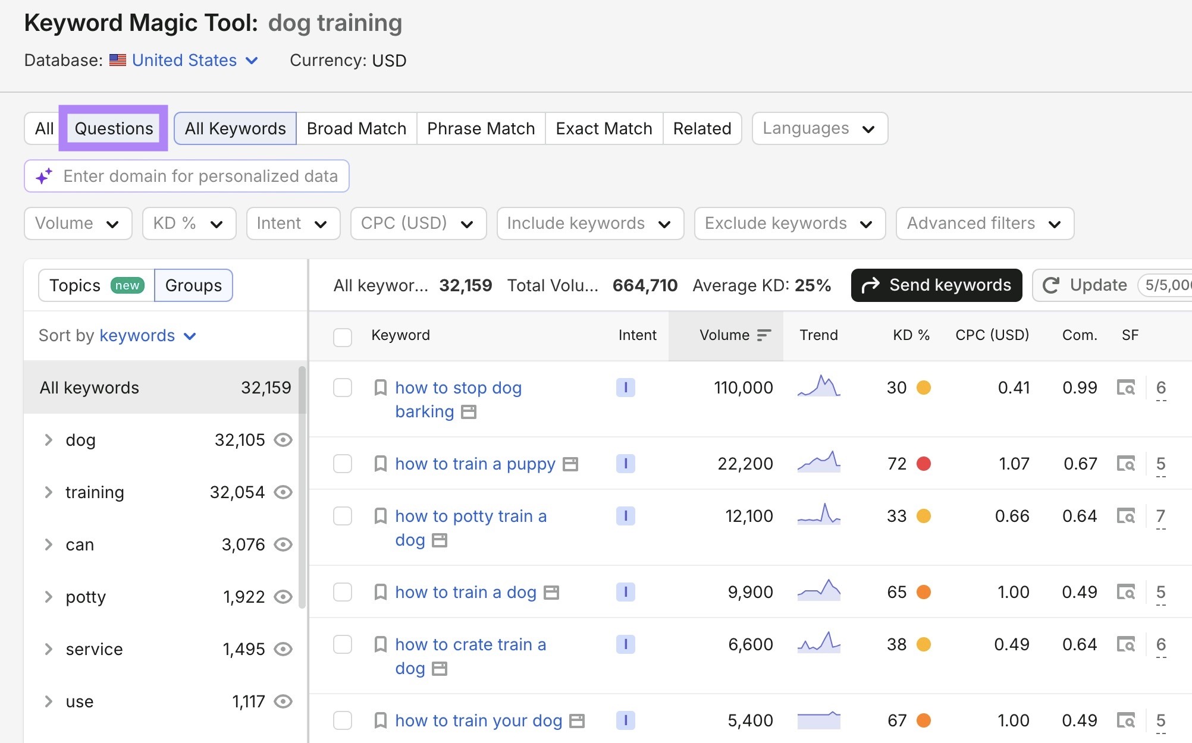Click the SERP features icon in 'how to train your dog' row
This screenshot has height=743, width=1192.
coord(1125,720)
